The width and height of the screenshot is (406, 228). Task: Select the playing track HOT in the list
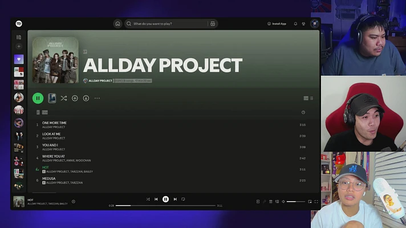pyautogui.click(x=45, y=168)
